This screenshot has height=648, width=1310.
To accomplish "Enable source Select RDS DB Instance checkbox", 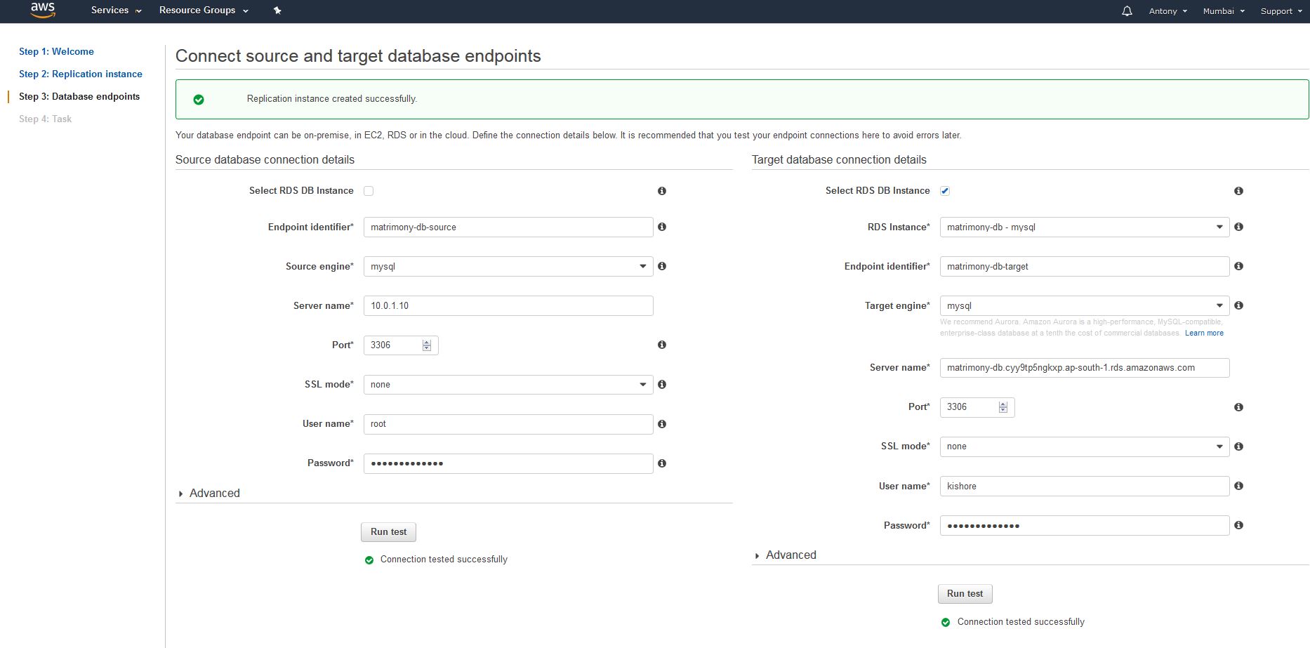I will 369,191.
